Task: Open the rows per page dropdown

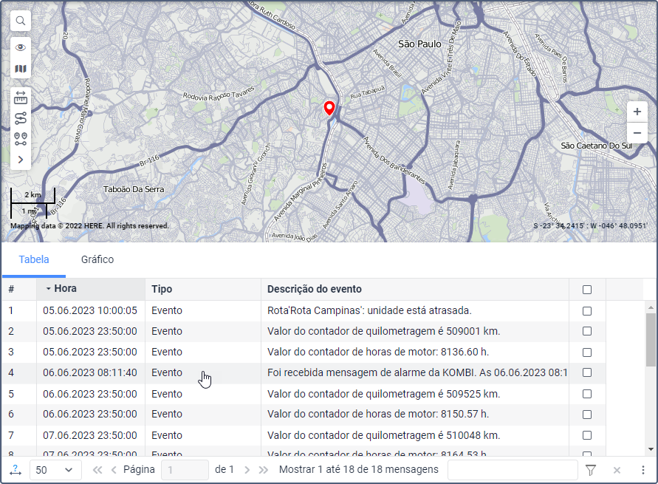Action: [x=55, y=470]
